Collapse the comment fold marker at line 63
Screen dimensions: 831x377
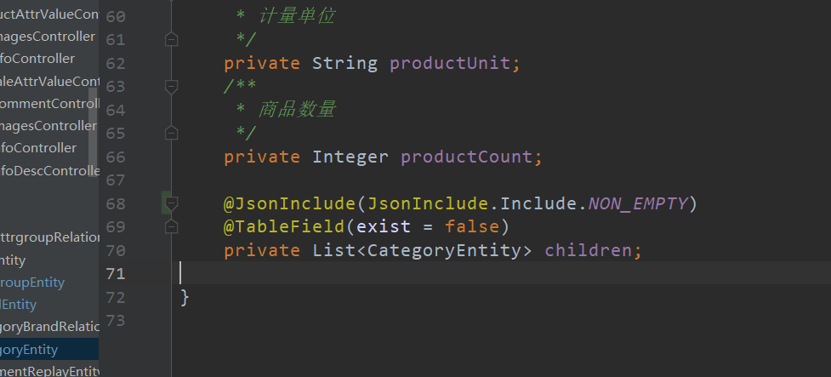click(171, 86)
